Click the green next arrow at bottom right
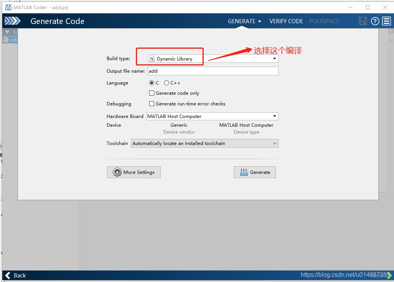394x282 pixels. (389, 276)
